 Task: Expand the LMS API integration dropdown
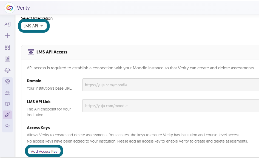34,26
